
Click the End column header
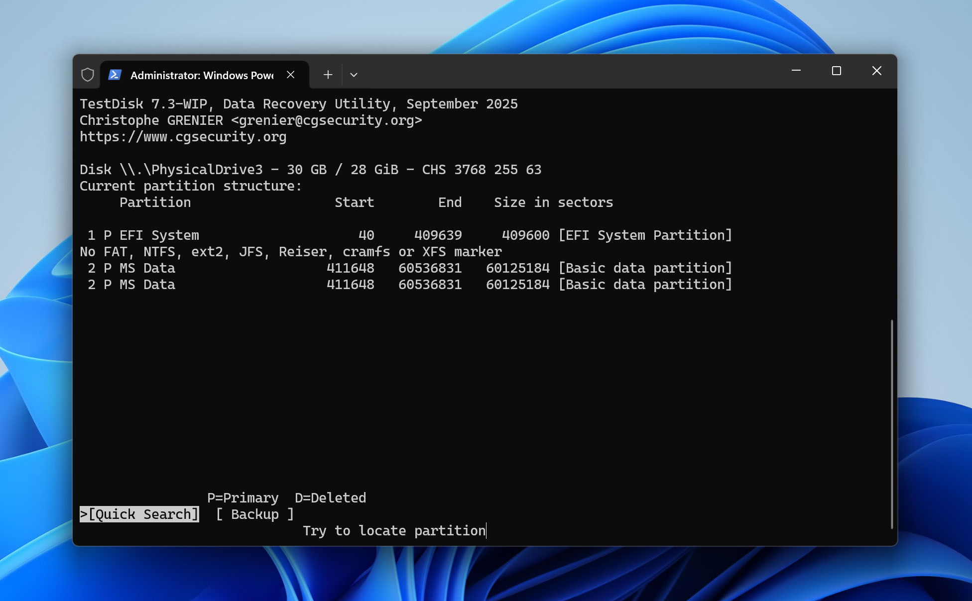click(450, 202)
